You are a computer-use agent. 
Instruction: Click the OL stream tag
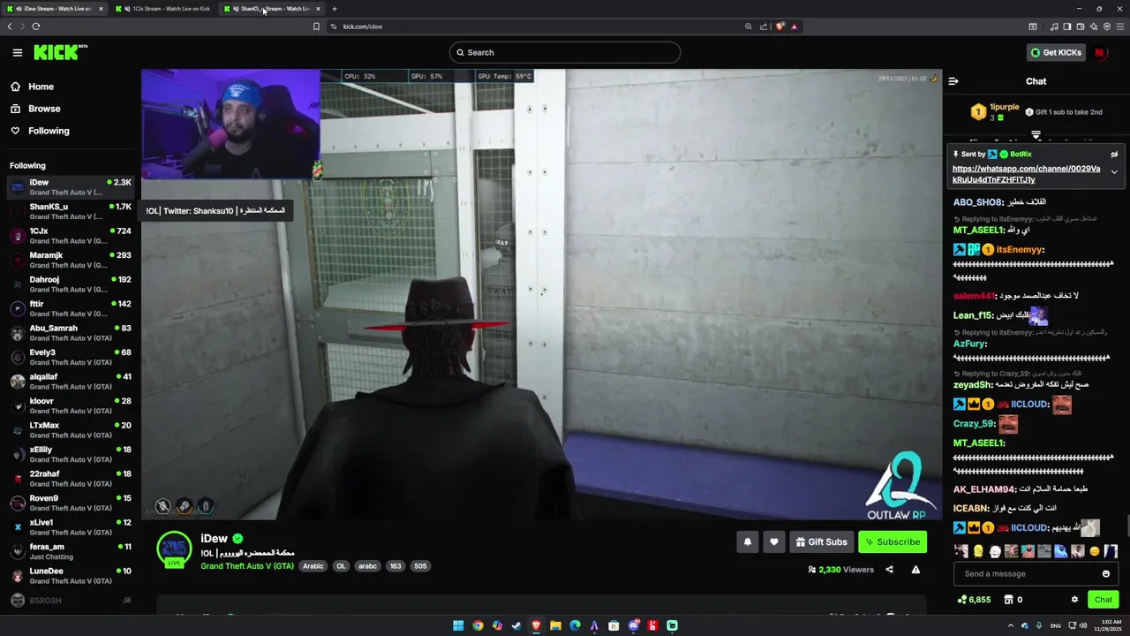pos(341,566)
